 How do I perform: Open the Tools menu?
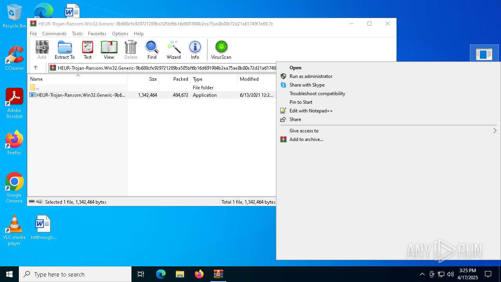point(77,34)
